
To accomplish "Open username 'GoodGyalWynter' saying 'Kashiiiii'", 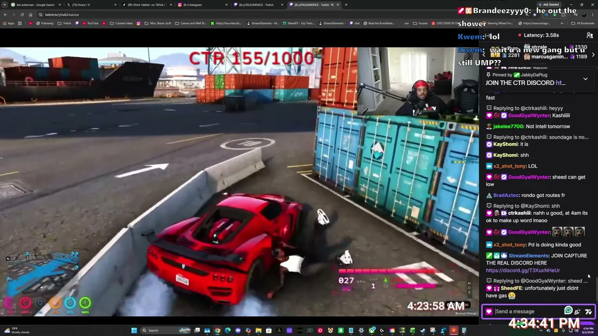I will pyautogui.click(x=528, y=115).
